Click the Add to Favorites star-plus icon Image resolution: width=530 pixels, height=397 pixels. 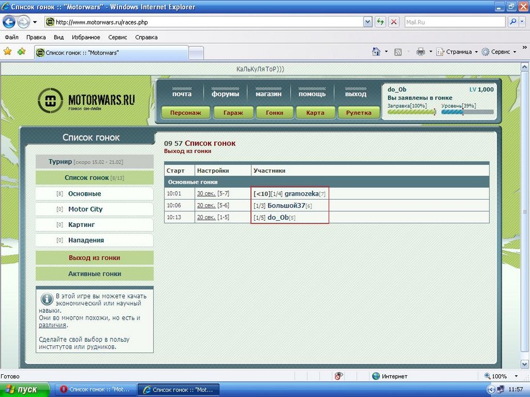pos(22,52)
